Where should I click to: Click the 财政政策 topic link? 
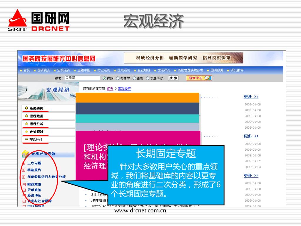point(34,184)
